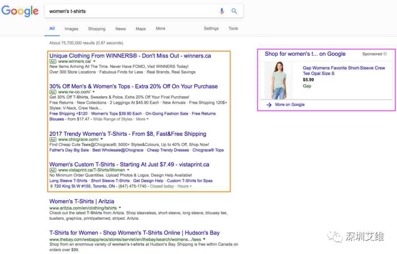Open the News tab
Viewport: 397px width, 254px height.
click(x=121, y=29)
